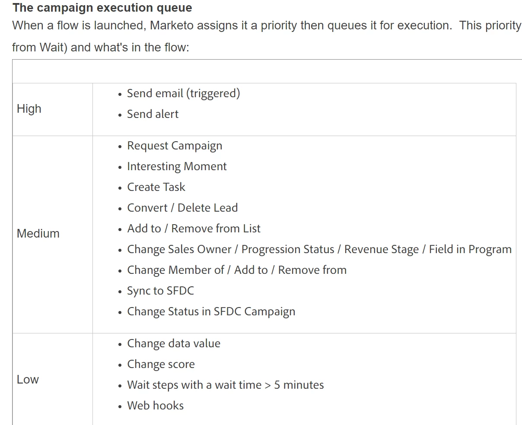Click the Medium priority cell
The width and height of the screenshot is (522, 425).
(53, 234)
